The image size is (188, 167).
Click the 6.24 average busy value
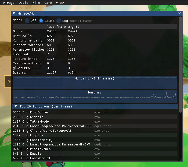click(72, 72)
